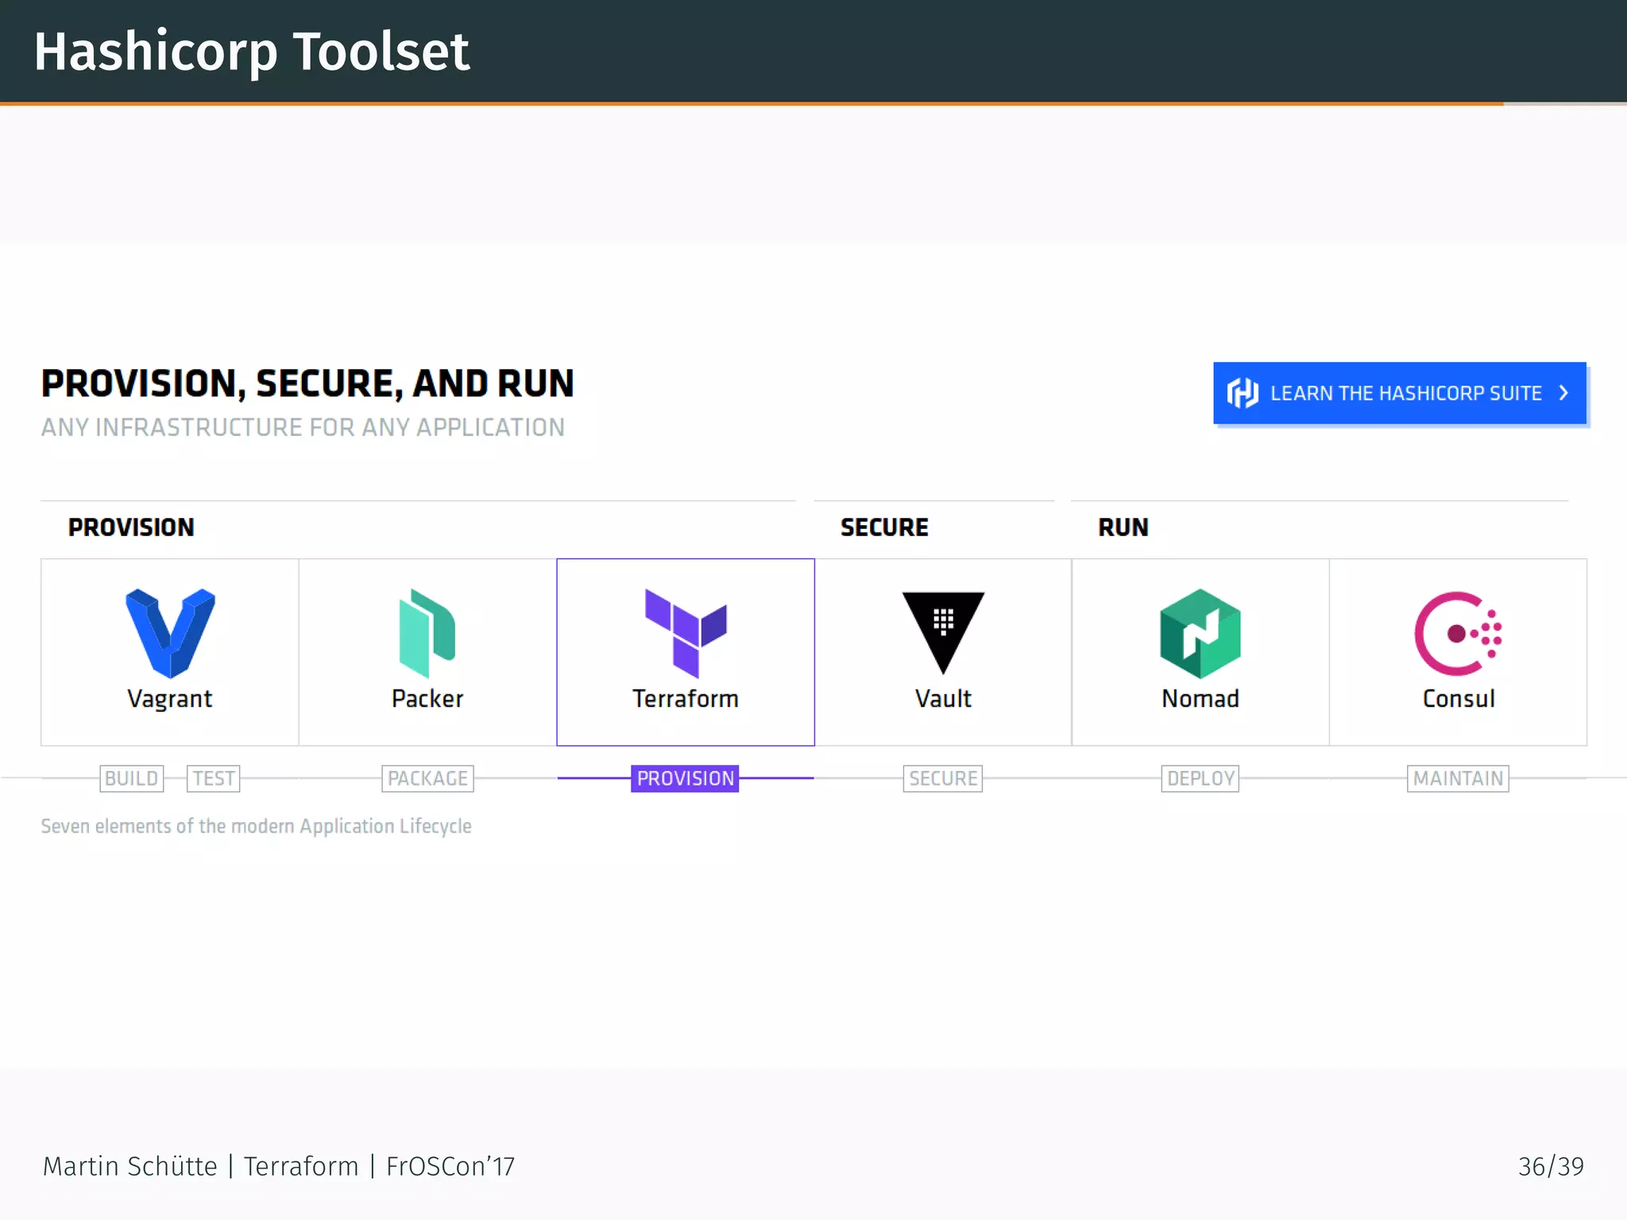Screen dimensions: 1627x1220
Task: Choose the PACKAGE lifecycle tag
Action: click(x=427, y=778)
